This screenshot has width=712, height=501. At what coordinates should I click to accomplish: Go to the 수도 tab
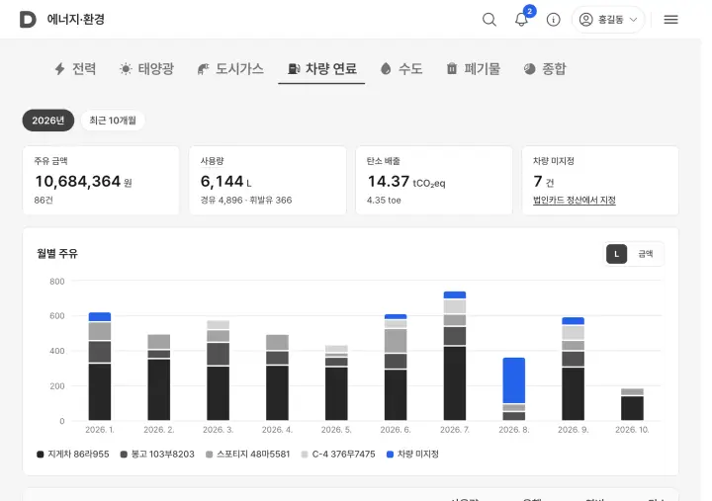pos(401,69)
